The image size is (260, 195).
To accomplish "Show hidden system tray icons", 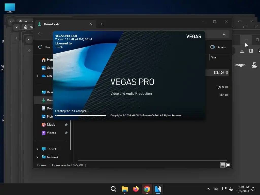I will [208, 189].
